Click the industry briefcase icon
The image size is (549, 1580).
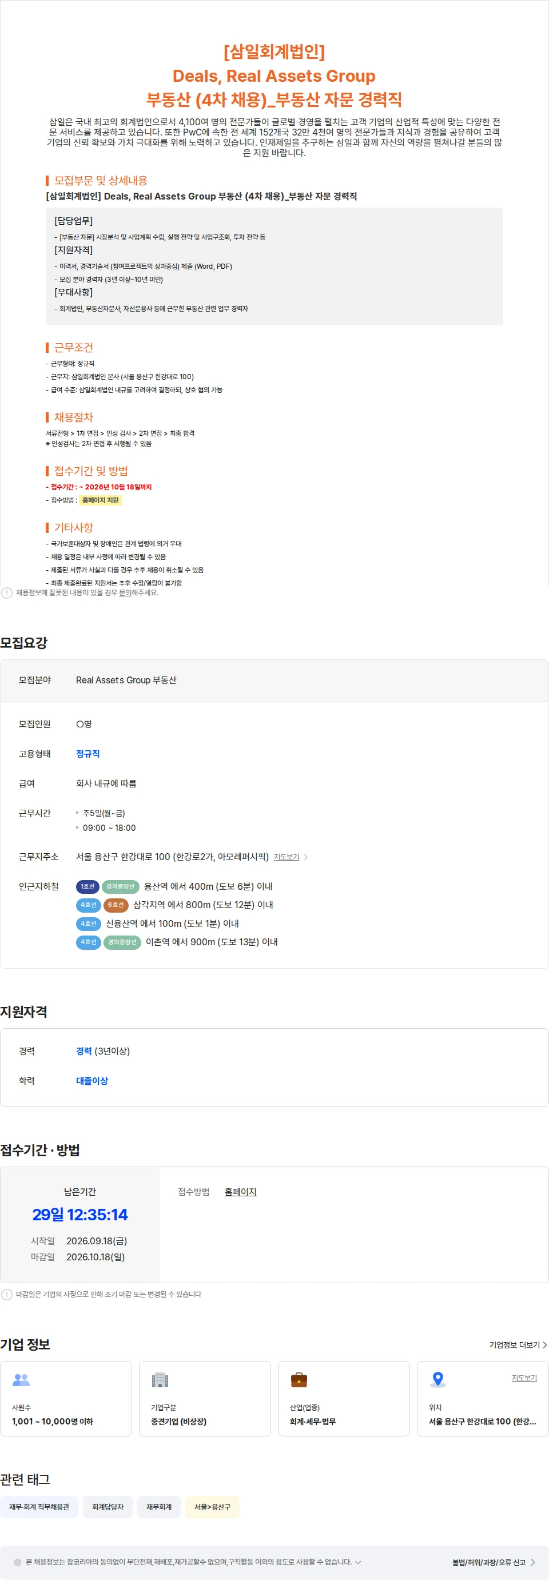click(299, 1379)
